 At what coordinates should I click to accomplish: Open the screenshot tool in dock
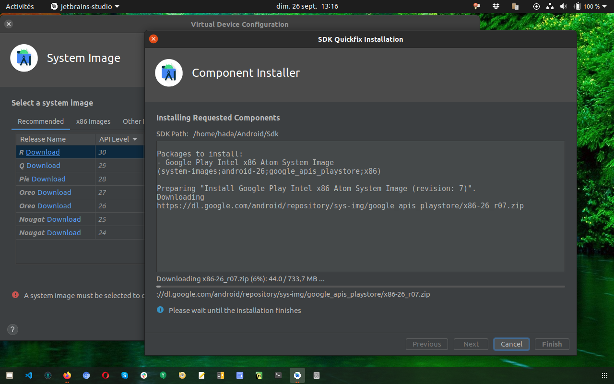(x=240, y=375)
